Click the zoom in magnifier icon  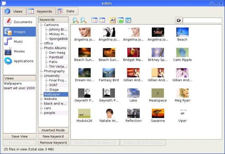76,20
